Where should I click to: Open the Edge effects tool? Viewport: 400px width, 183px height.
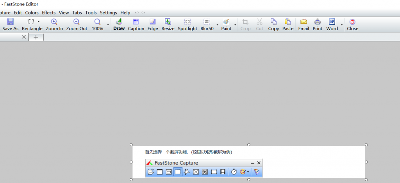(153, 25)
